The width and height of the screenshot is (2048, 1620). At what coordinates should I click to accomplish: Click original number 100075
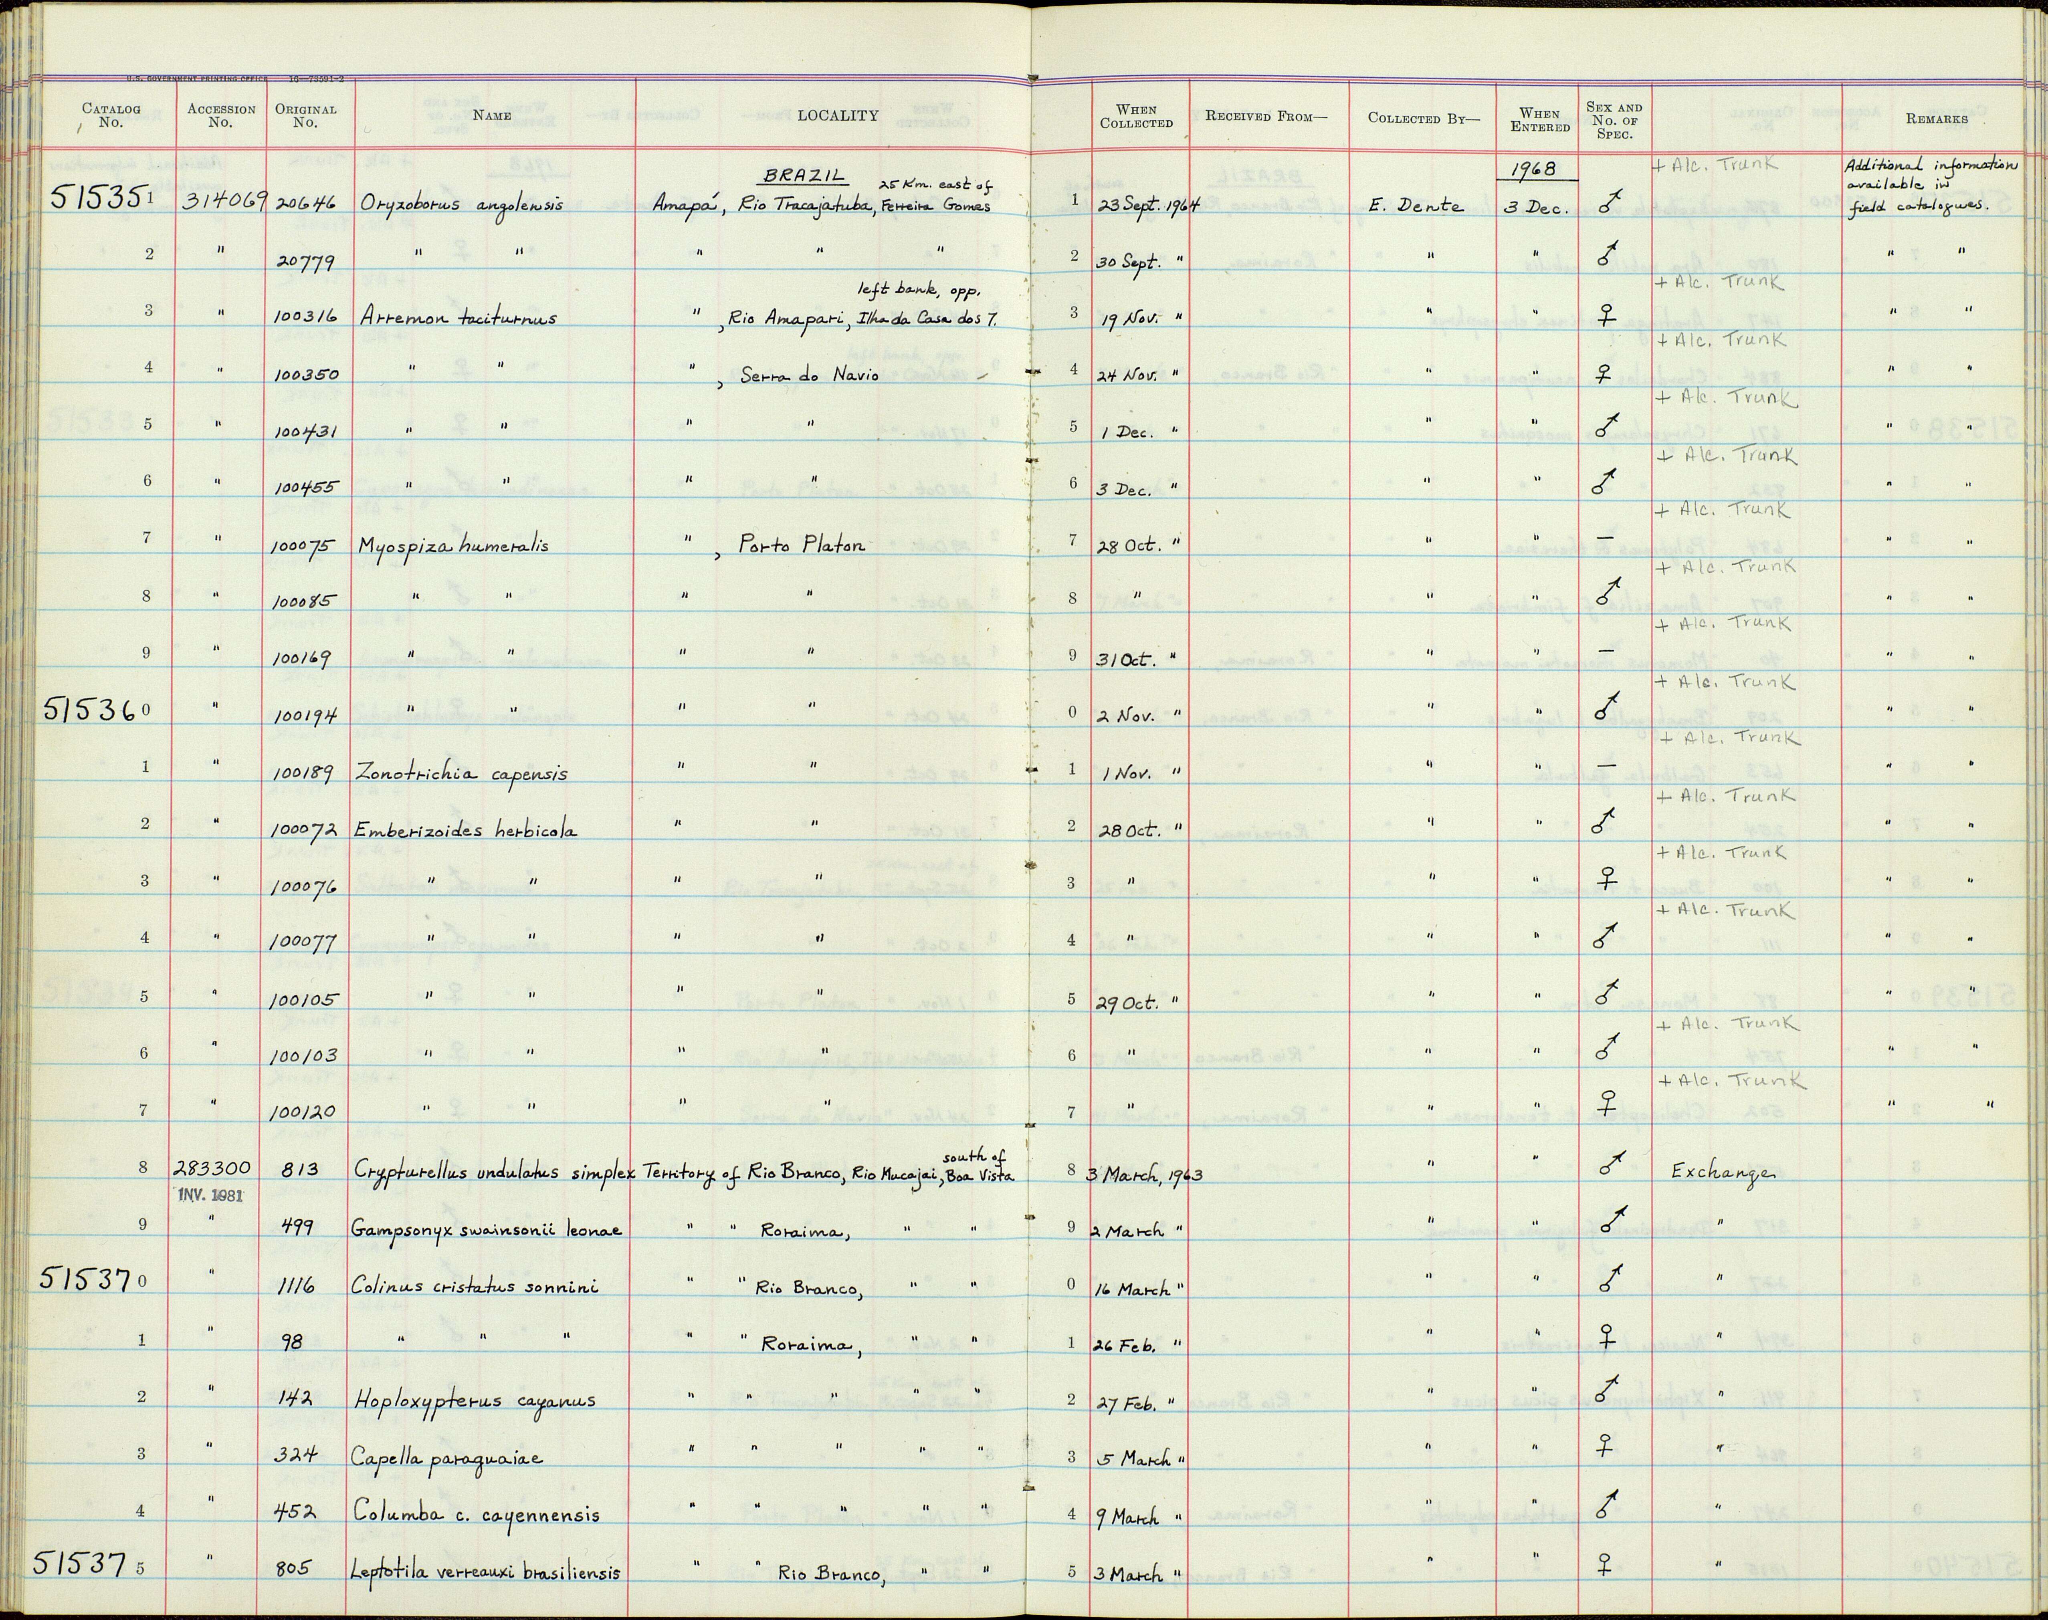303,546
